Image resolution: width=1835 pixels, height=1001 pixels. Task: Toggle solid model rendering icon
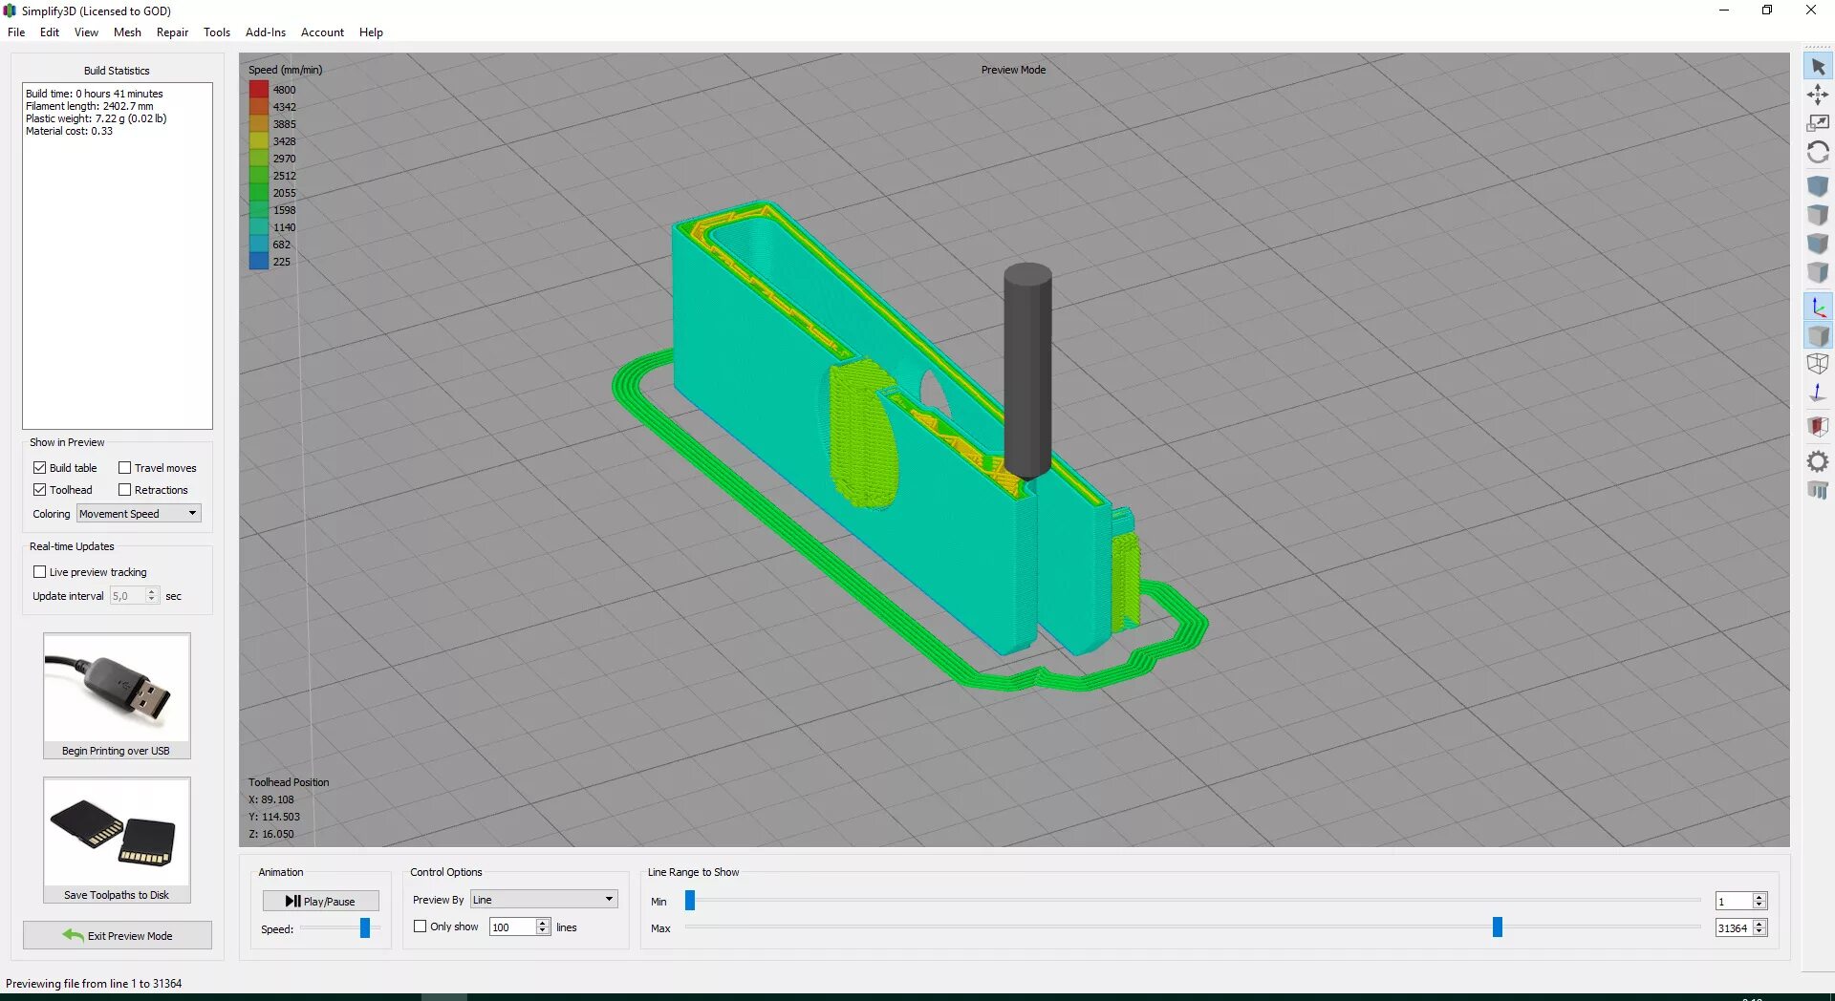coord(1818,336)
